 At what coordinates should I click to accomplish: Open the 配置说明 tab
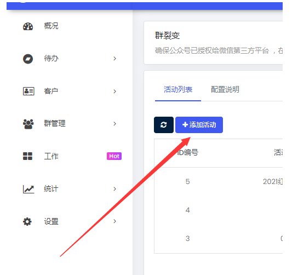(x=225, y=89)
